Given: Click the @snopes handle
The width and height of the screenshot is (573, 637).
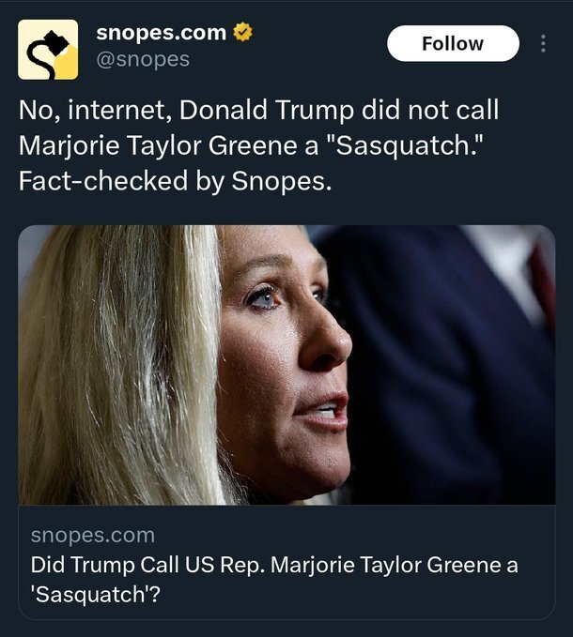Looking at the screenshot, I should [x=143, y=59].
